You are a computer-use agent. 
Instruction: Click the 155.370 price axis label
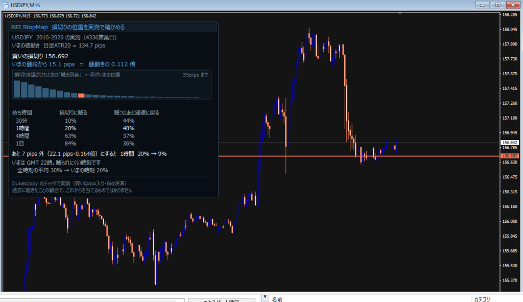click(510, 281)
